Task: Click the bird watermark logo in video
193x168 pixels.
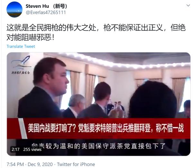Action: [x=21, y=65]
